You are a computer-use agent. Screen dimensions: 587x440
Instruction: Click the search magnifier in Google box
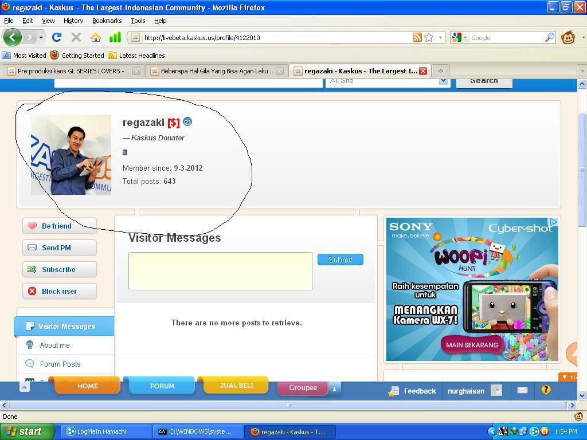click(550, 37)
